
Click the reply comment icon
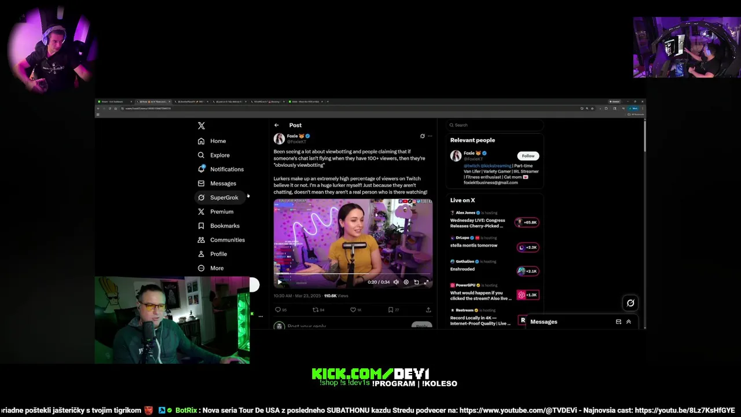click(278, 310)
